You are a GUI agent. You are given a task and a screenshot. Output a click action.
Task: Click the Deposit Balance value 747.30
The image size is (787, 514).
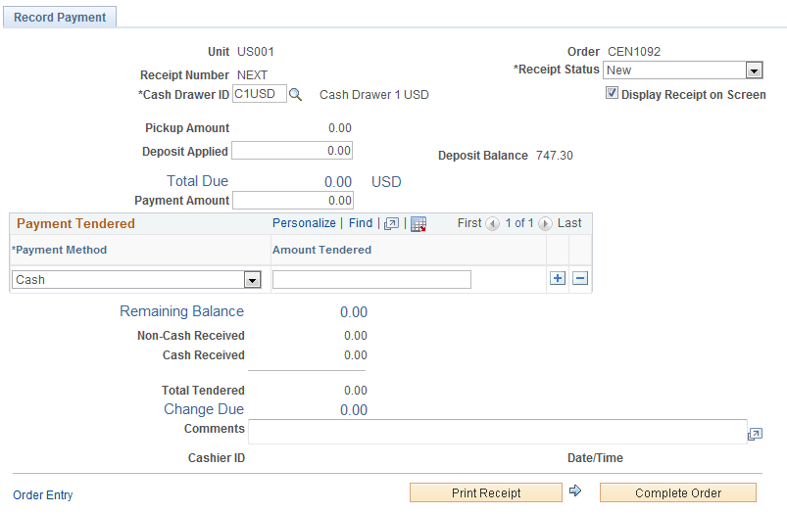554,156
